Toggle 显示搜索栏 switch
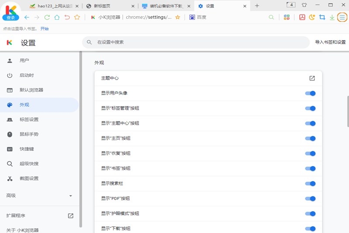The width and height of the screenshot is (349, 233). tap(310, 184)
